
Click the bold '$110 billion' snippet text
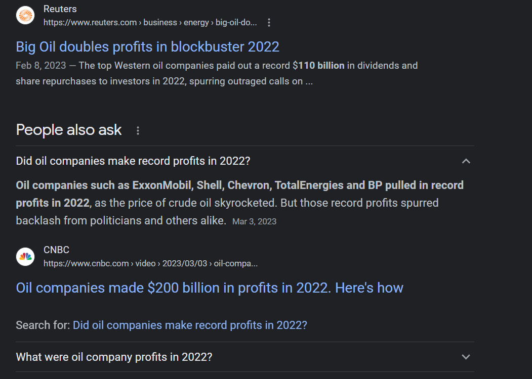point(318,65)
